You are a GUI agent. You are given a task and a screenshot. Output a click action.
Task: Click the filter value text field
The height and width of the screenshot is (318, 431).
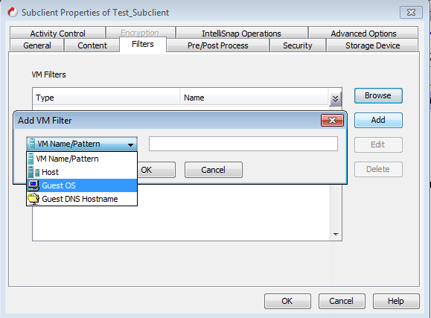click(243, 144)
